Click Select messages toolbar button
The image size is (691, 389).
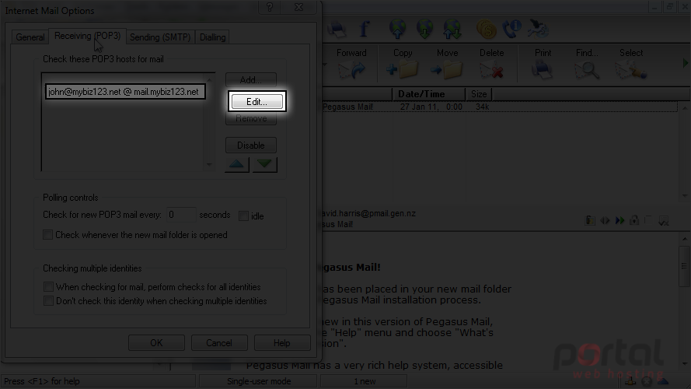[x=631, y=64]
